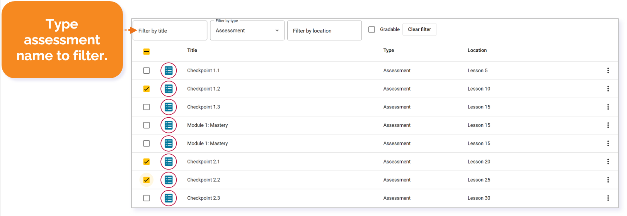This screenshot has width=627, height=216.
Task: Check the box for Checkpoint 2.3
Action: [x=147, y=198]
